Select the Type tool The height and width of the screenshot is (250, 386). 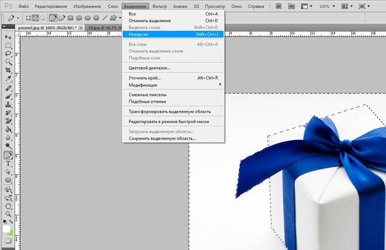coord(8,164)
